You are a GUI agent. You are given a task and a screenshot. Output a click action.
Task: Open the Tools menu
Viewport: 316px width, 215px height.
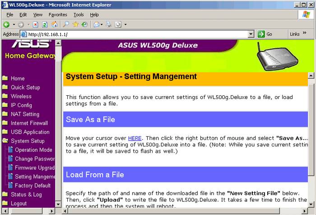[79, 14]
